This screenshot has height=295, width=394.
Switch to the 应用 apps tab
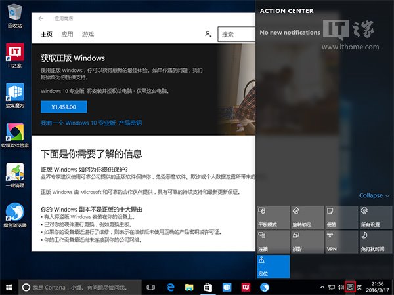click(67, 34)
